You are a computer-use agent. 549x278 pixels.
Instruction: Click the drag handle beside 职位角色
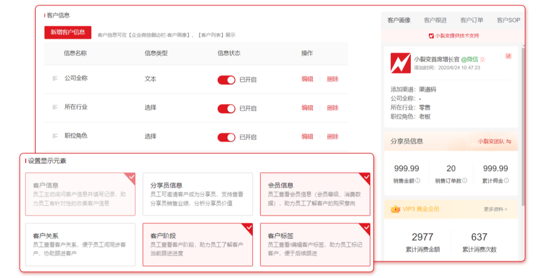(55, 136)
